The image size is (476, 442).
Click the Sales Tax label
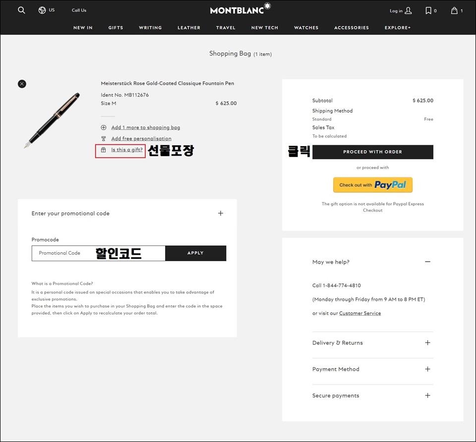pos(323,128)
